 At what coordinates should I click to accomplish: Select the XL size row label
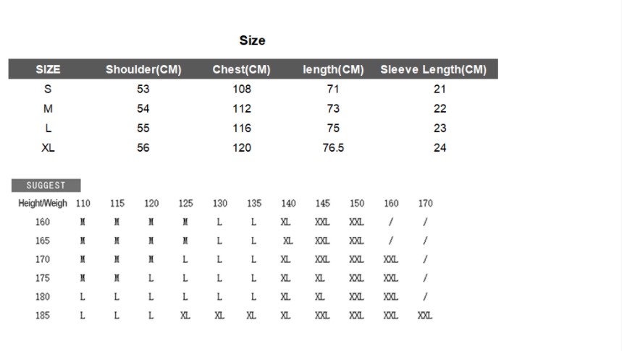pos(48,147)
